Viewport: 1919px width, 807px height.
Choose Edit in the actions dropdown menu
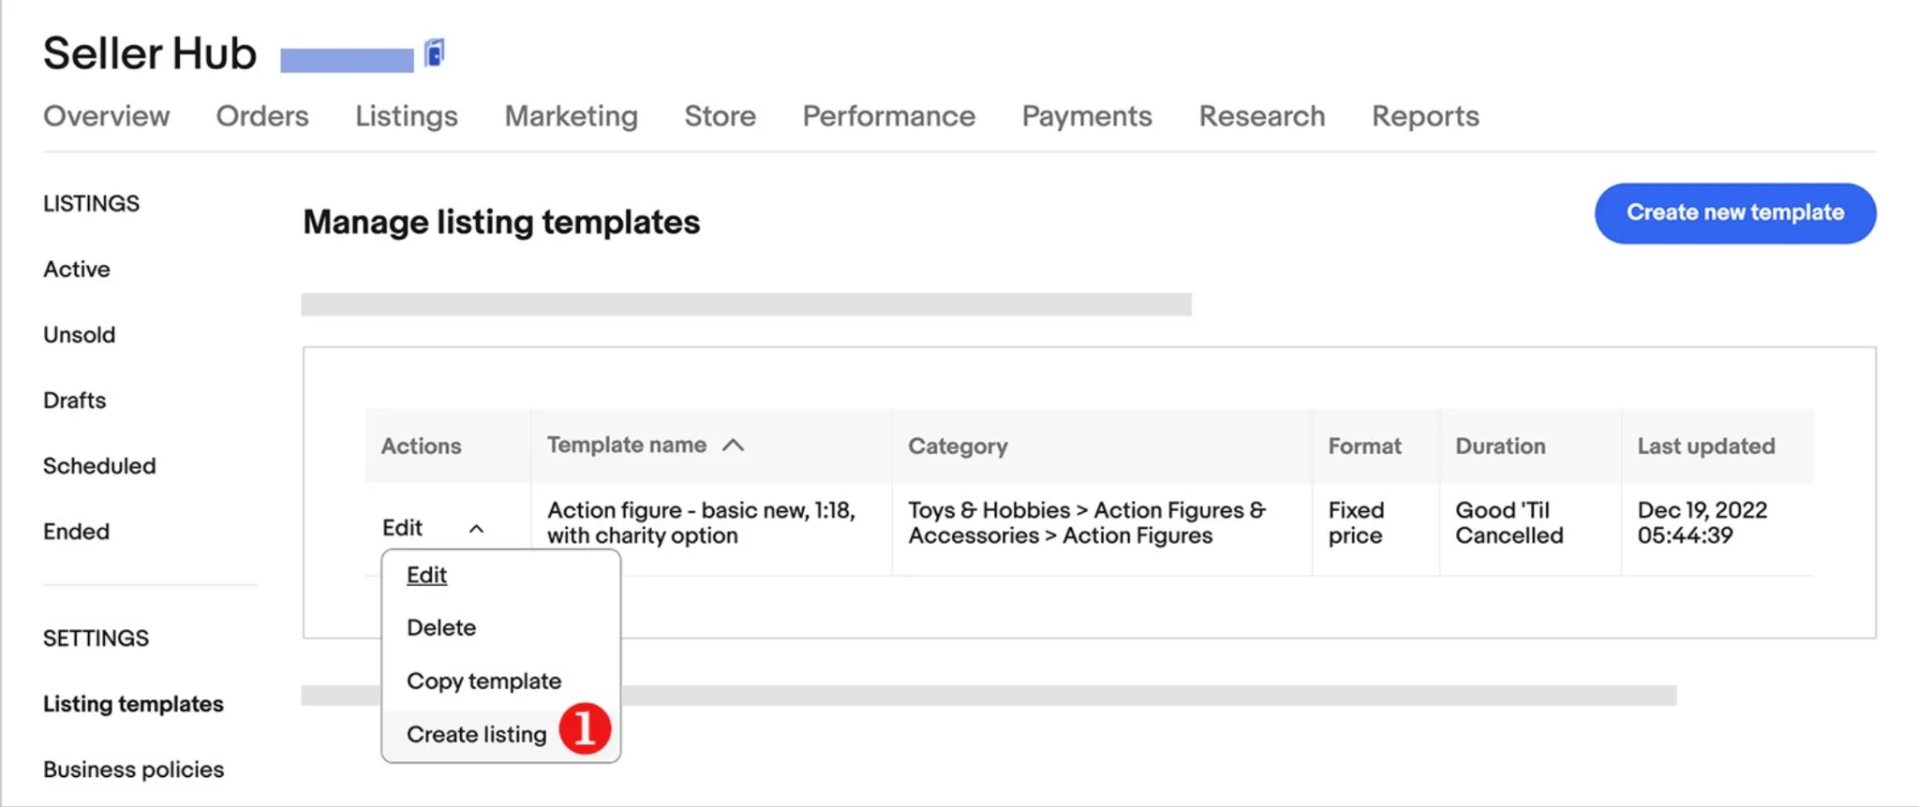pyautogui.click(x=426, y=575)
